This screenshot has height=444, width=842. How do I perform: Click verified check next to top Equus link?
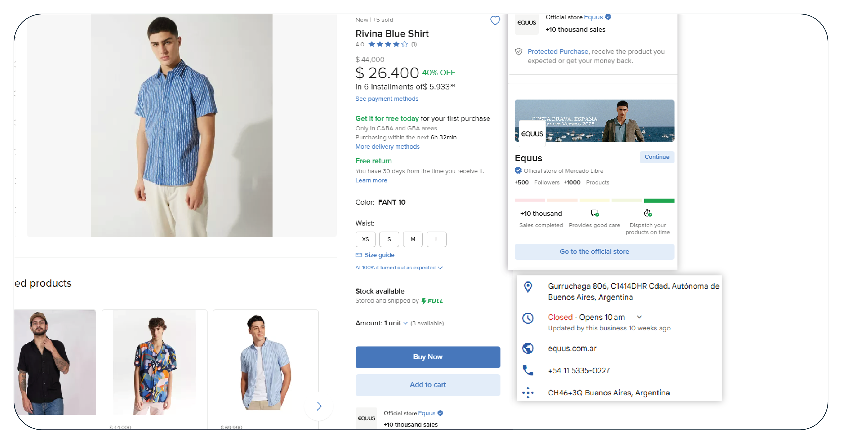point(608,17)
